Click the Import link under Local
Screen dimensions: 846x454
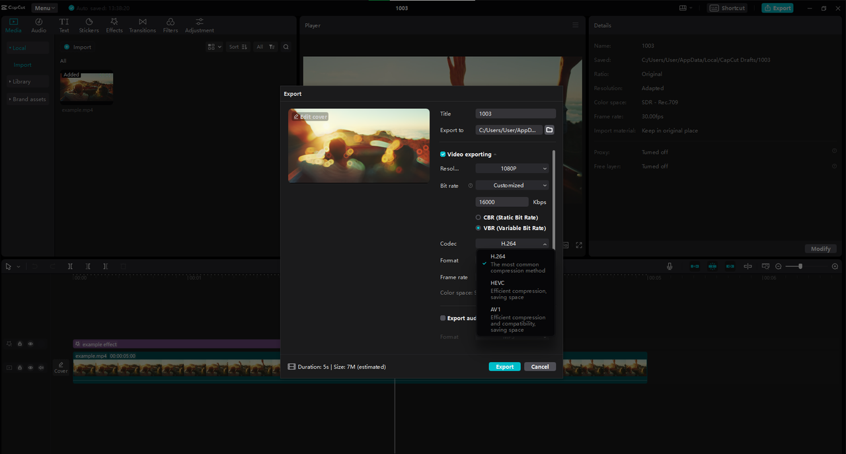tap(22, 65)
